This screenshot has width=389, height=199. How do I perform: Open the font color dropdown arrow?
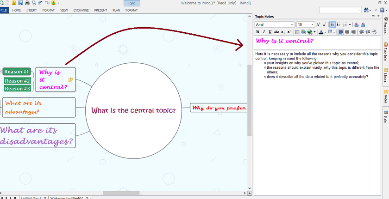pos(325,32)
